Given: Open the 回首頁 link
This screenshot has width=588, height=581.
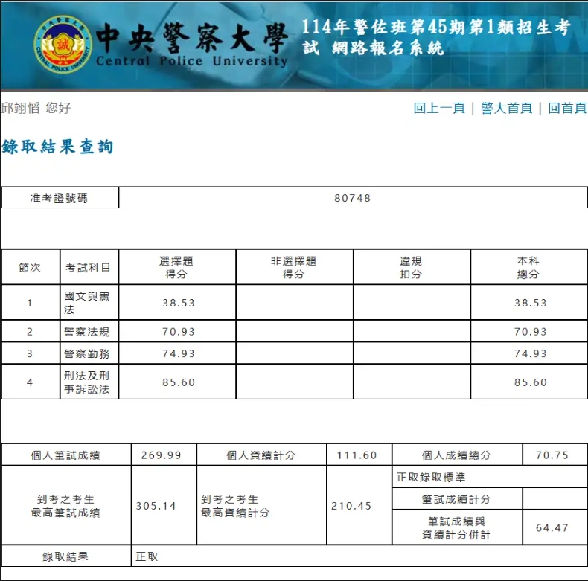Looking at the screenshot, I should tap(567, 109).
